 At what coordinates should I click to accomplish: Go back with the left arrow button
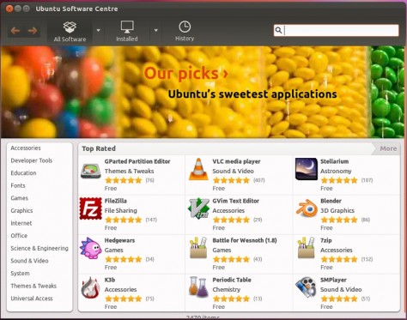tap(15, 31)
